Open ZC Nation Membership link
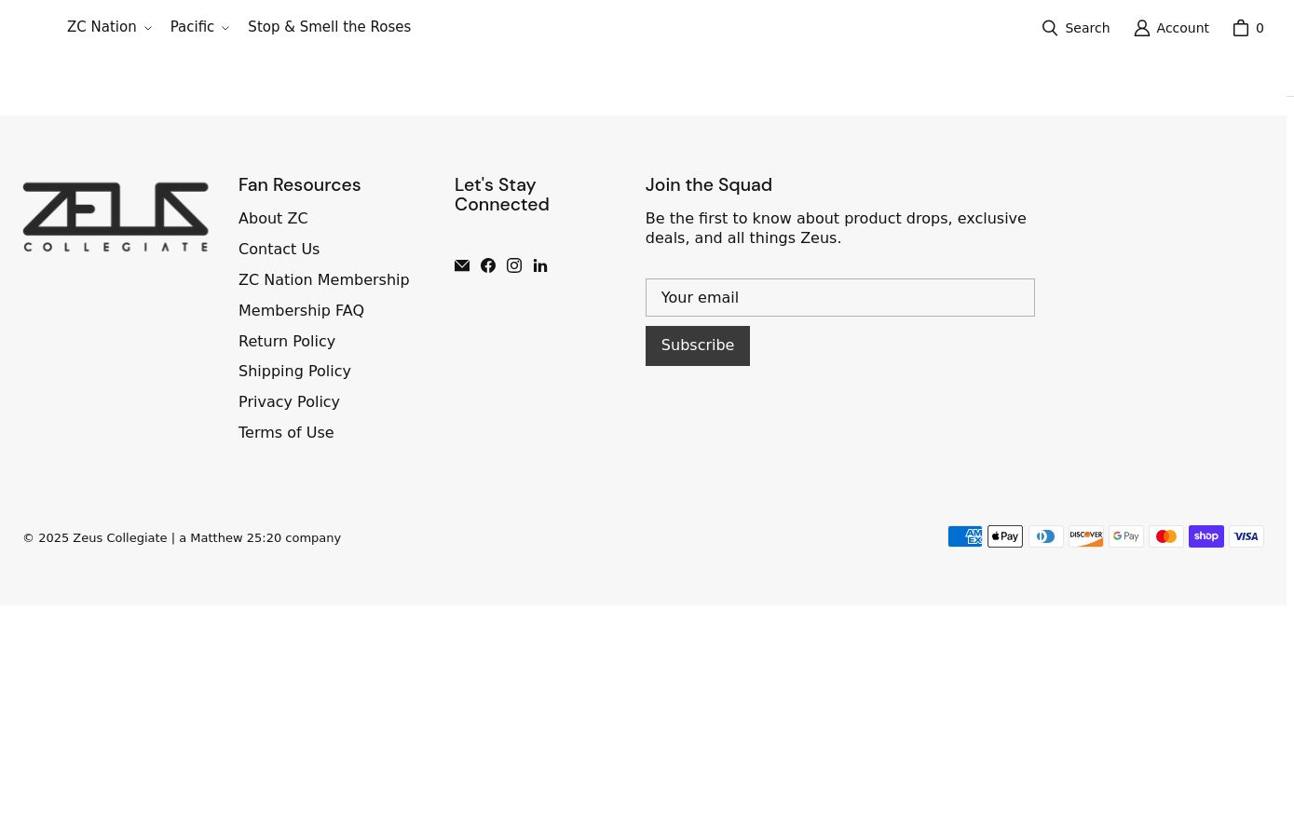The height and width of the screenshot is (840, 1294). pyautogui.click(x=323, y=280)
